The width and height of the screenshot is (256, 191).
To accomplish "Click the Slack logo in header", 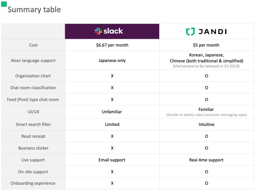I will 109,31.
